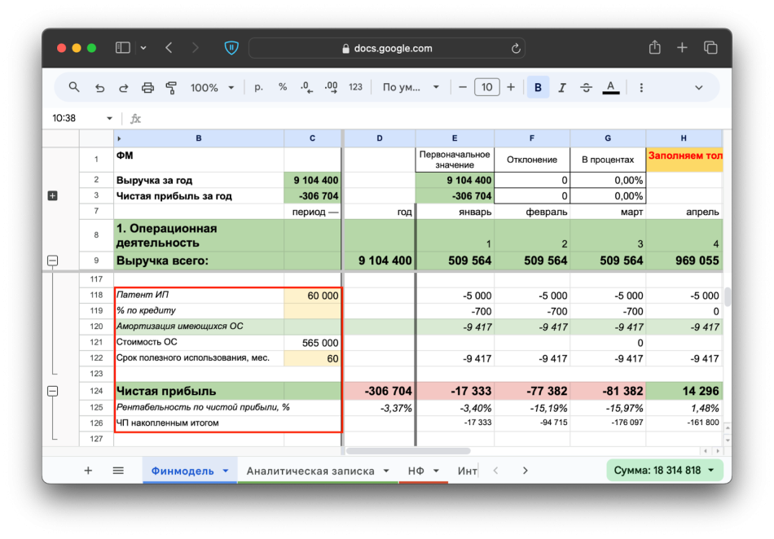
Task: Open the text color picker
Action: (x=610, y=87)
